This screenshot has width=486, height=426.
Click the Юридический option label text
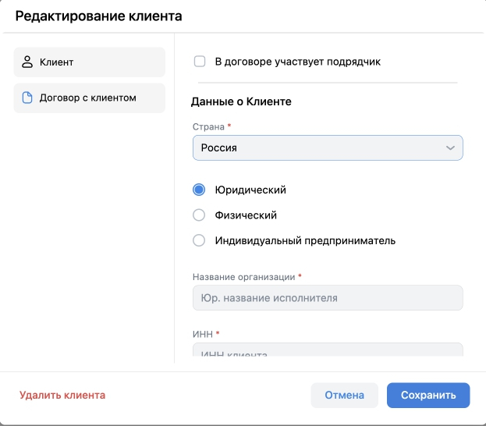(250, 190)
